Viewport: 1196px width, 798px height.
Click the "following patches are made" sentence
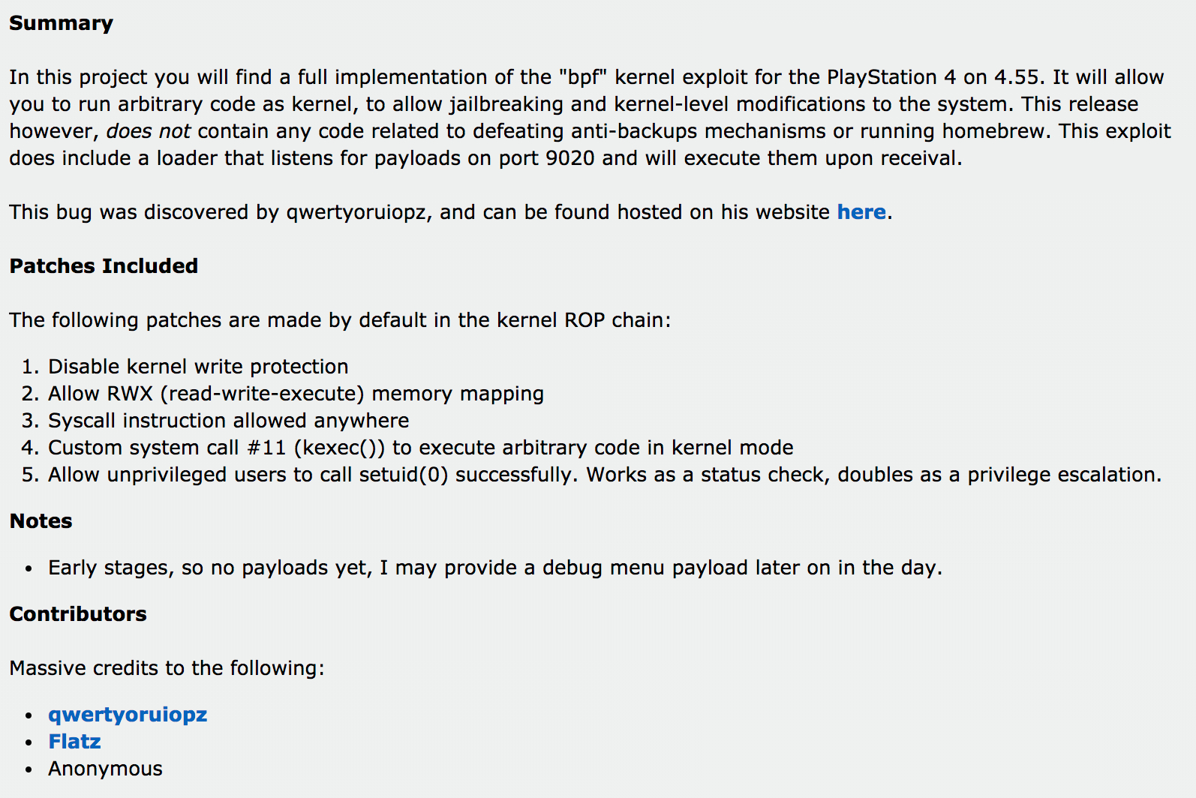(340, 320)
